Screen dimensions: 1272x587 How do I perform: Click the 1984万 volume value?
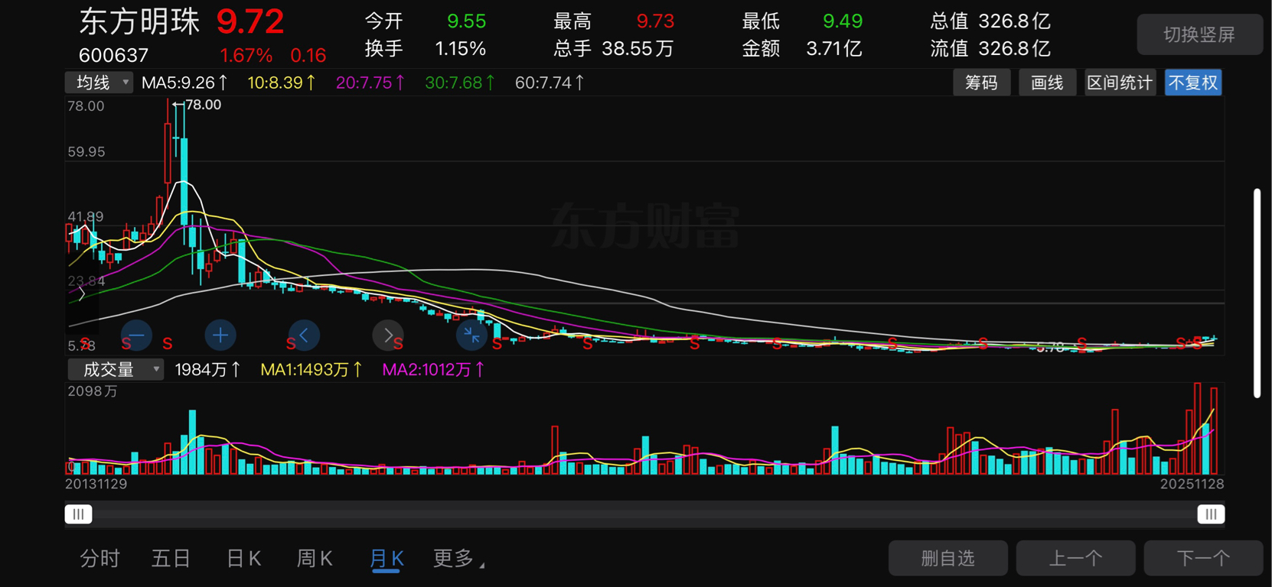pos(207,370)
